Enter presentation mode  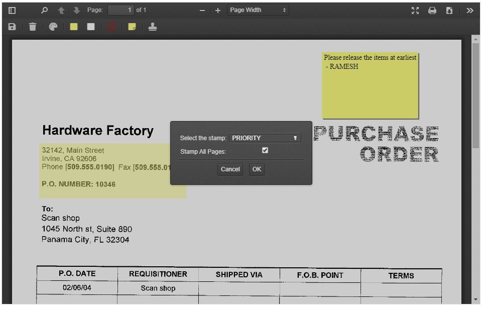(415, 10)
